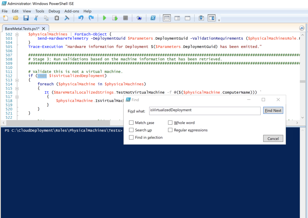Click the New Script toolbar icon

pyautogui.click(x=6, y=18)
